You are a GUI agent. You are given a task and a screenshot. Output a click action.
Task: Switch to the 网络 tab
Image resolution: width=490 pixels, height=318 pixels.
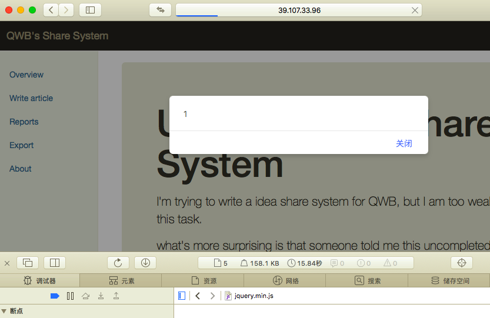click(x=285, y=280)
